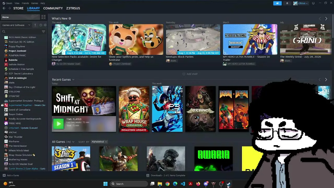The height and width of the screenshot is (188, 334).
Task: Show next Recent Games items
Action: pyautogui.click(x=326, y=79)
